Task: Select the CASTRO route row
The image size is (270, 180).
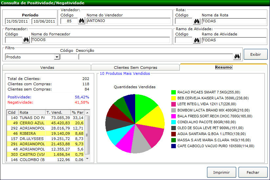Action: click(x=46, y=154)
